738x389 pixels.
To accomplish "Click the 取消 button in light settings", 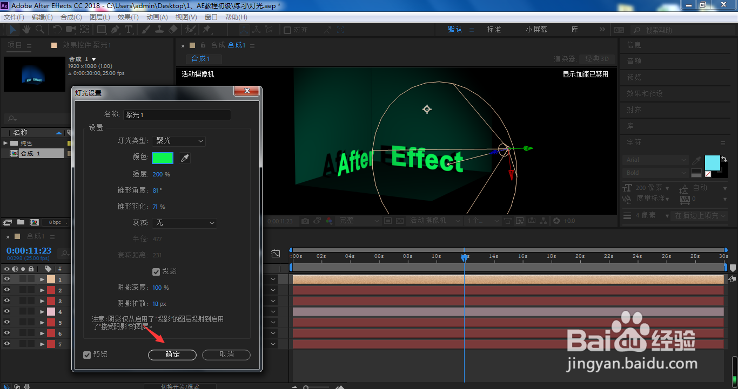I will click(x=226, y=354).
